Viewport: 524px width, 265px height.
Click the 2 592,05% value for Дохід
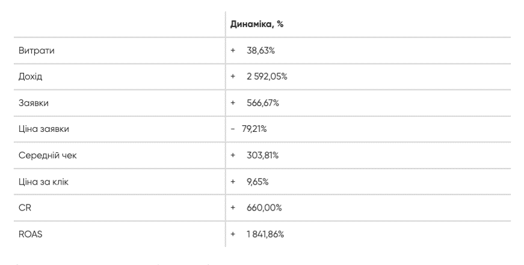[x=267, y=77]
